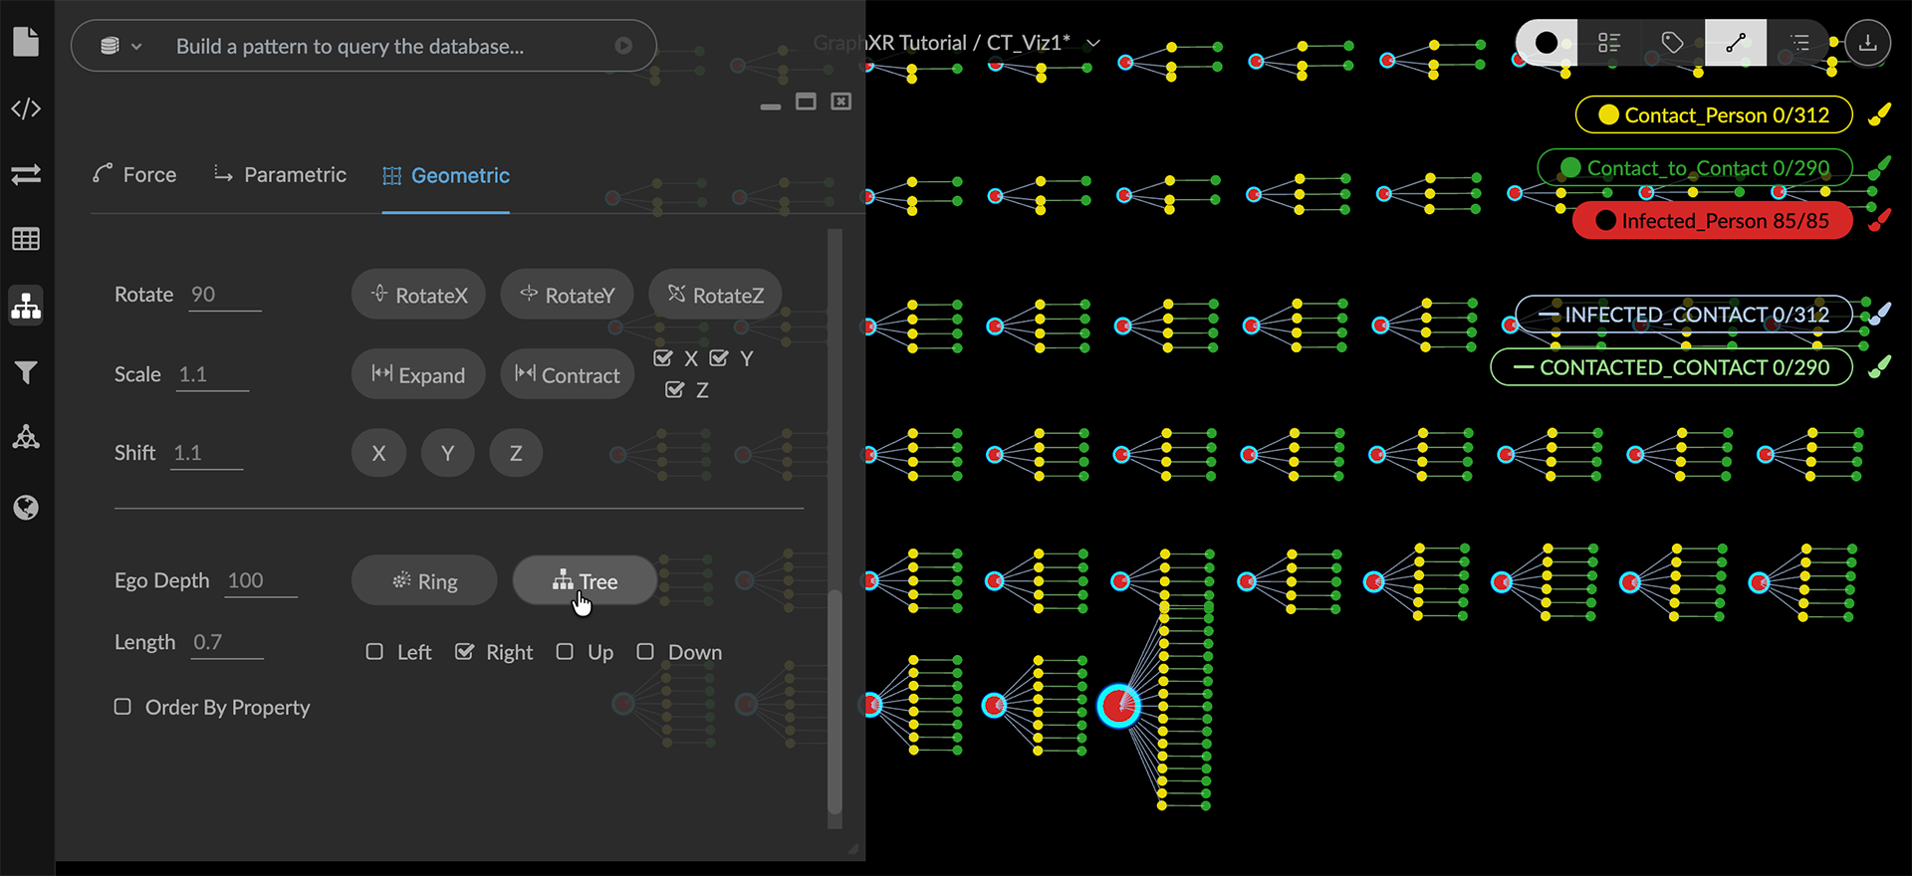The image size is (1912, 876).
Task: Uncheck the Right direction checkbox
Action: point(464,652)
